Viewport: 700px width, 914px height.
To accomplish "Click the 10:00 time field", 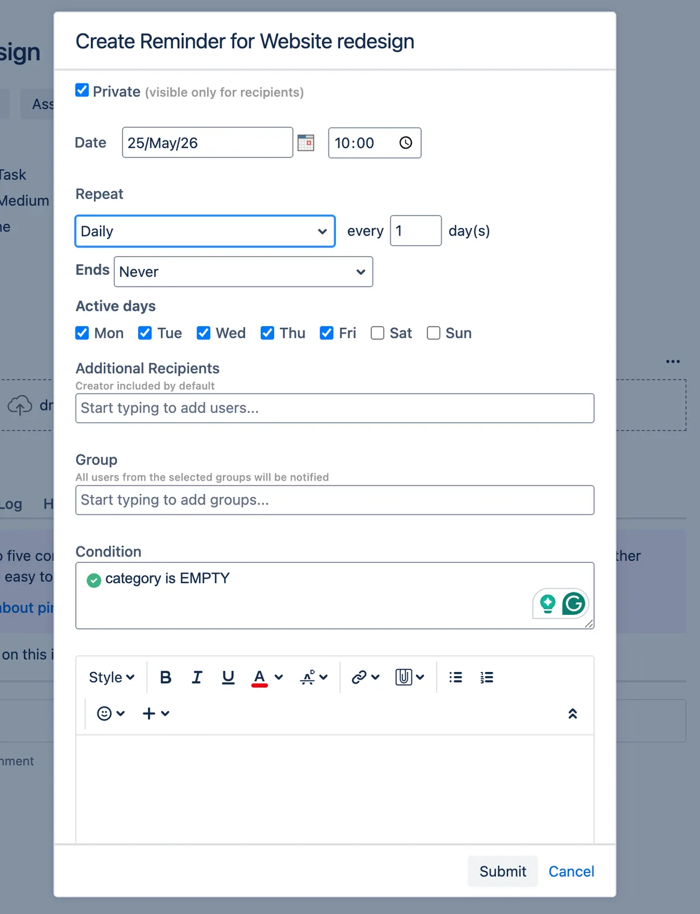I will [x=374, y=143].
